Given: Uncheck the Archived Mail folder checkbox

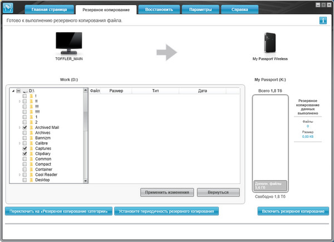Looking at the screenshot, I should (24, 127).
